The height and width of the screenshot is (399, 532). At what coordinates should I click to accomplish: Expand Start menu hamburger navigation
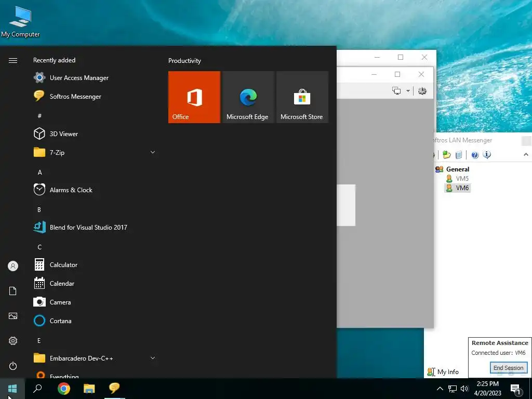click(13, 60)
